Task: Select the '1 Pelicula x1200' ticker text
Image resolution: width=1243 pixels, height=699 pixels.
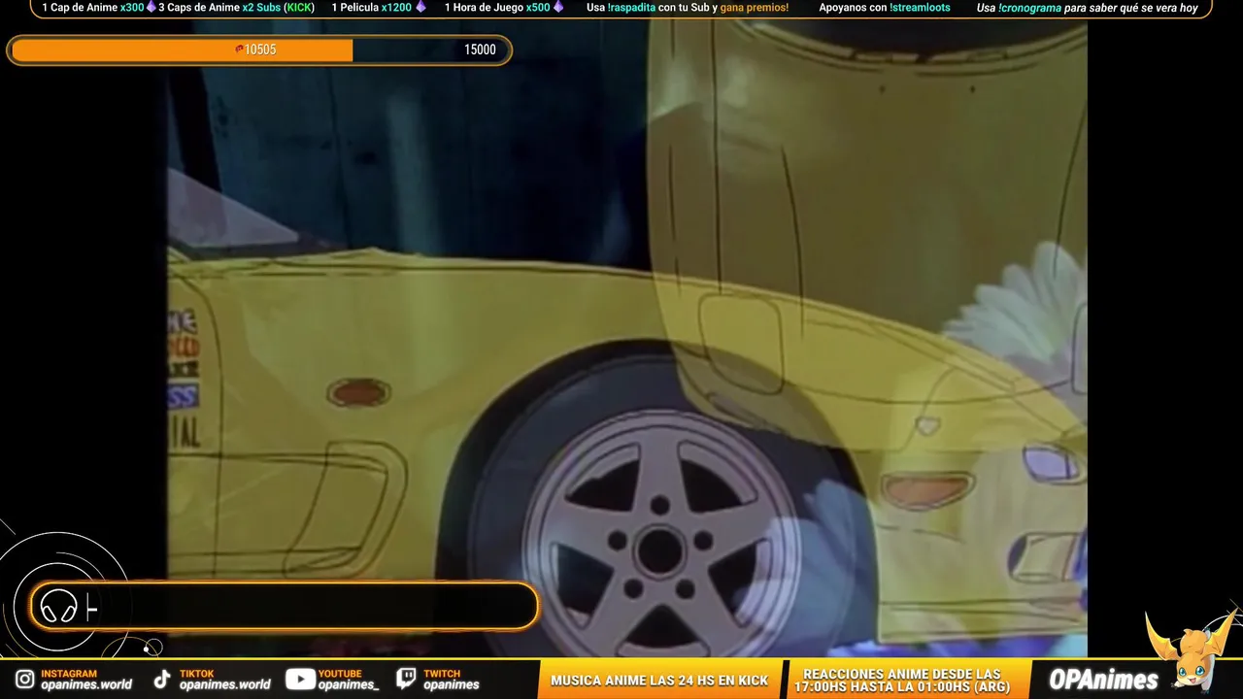Action: (372, 8)
